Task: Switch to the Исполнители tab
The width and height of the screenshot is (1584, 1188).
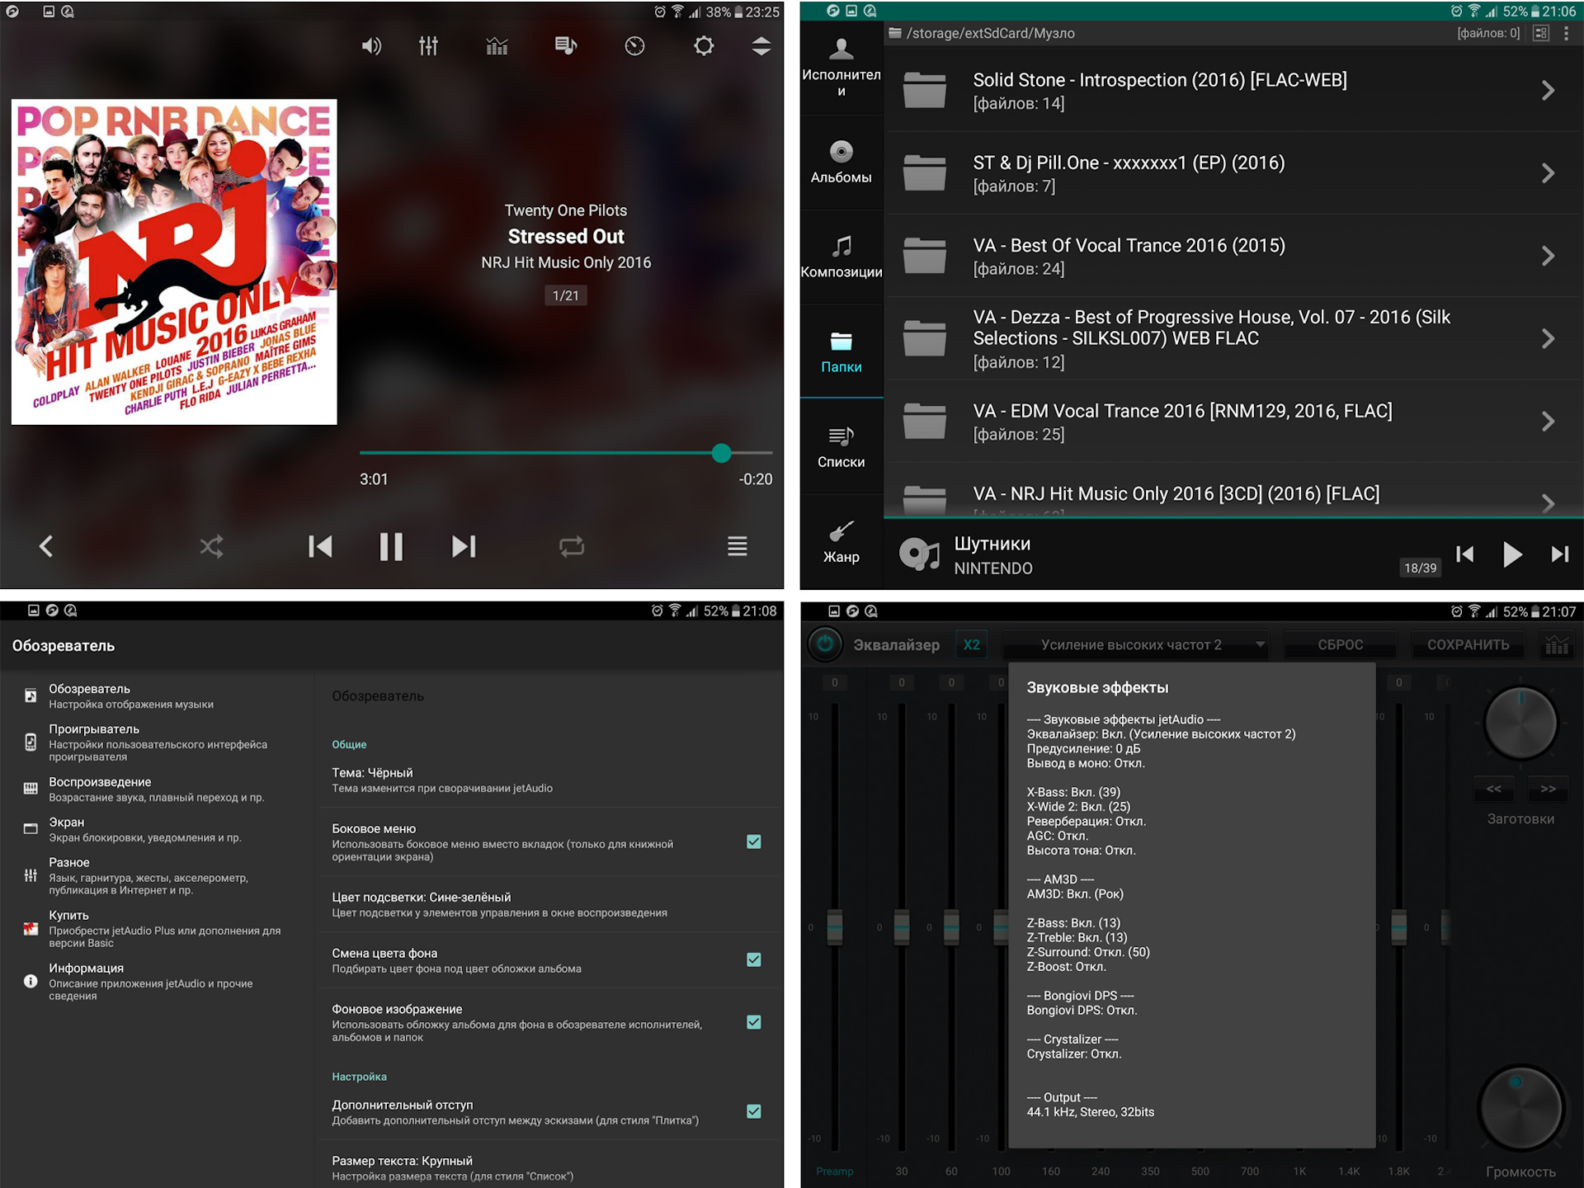Action: pos(841,67)
